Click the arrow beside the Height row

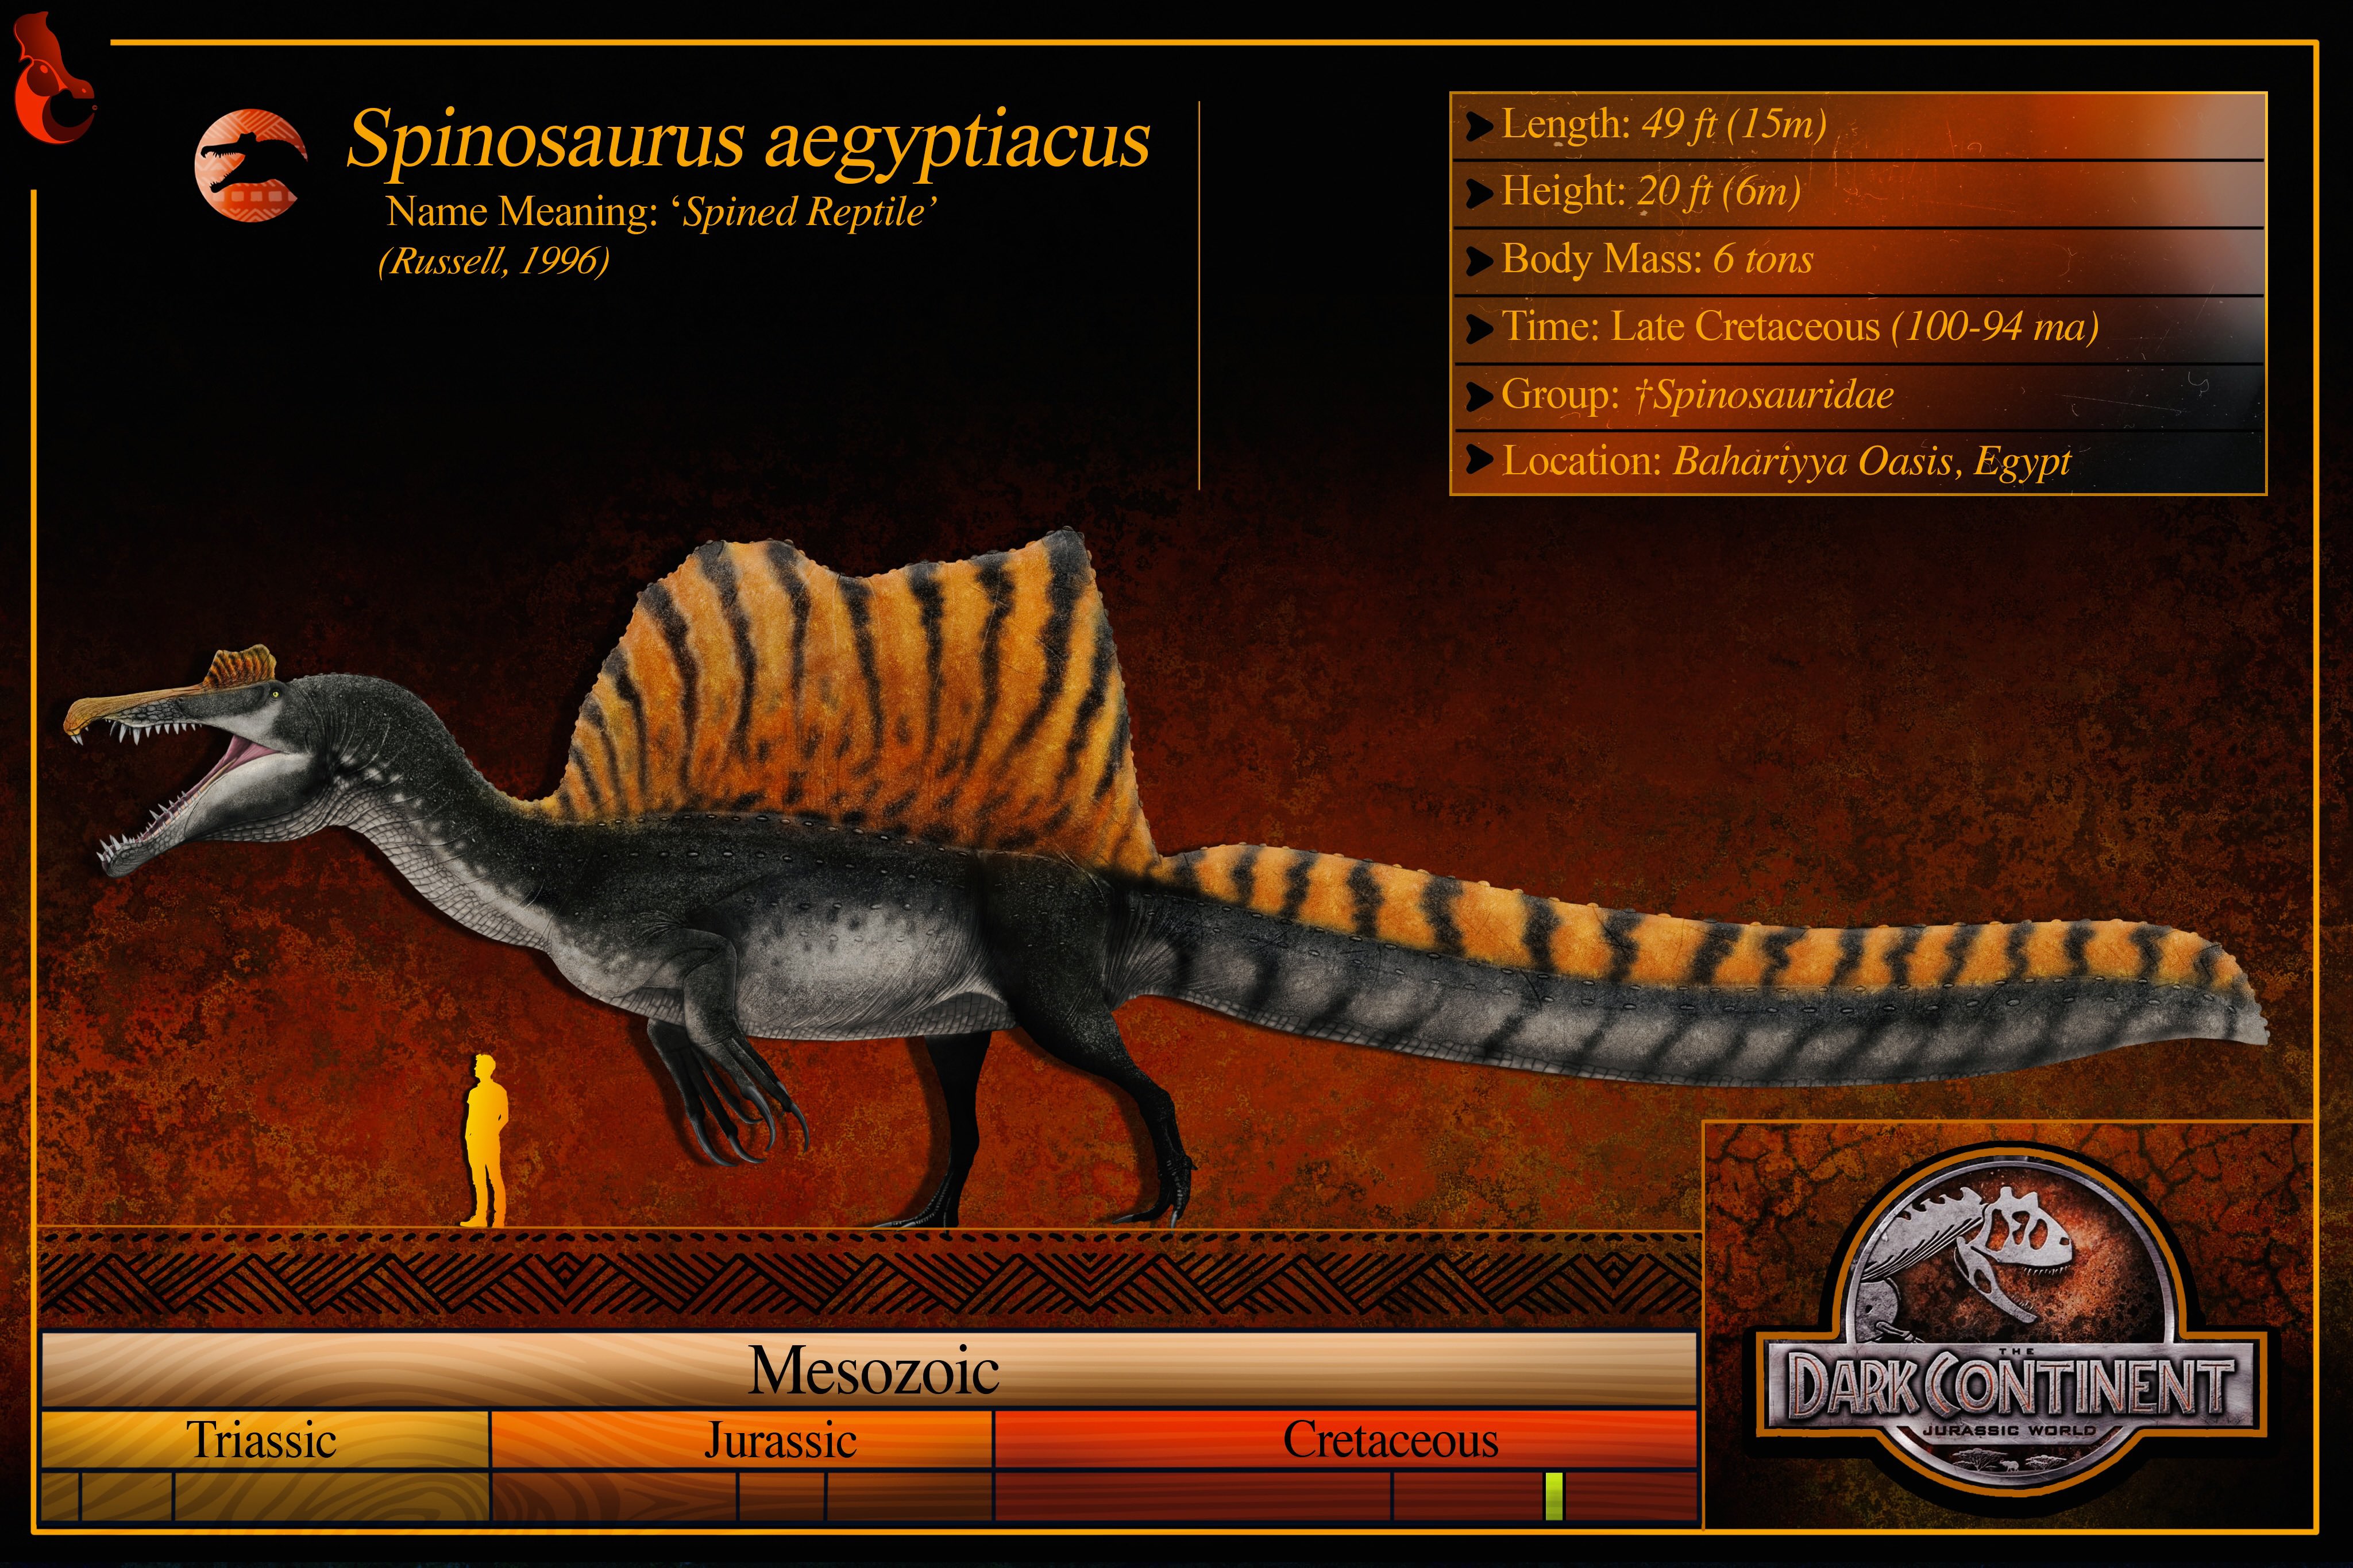(1479, 193)
